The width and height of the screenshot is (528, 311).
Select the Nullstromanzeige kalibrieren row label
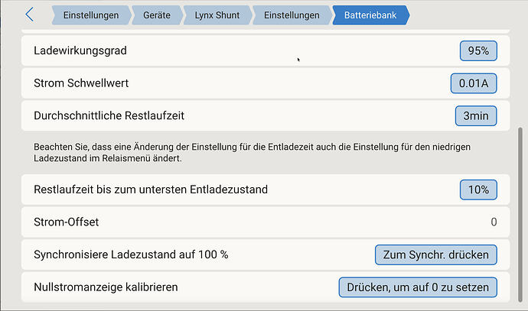(x=106, y=287)
